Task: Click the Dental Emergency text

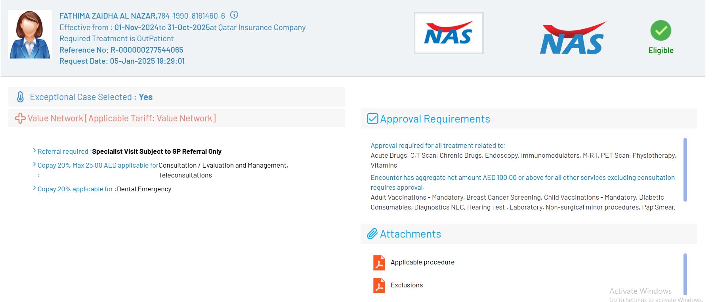Action: (144, 189)
